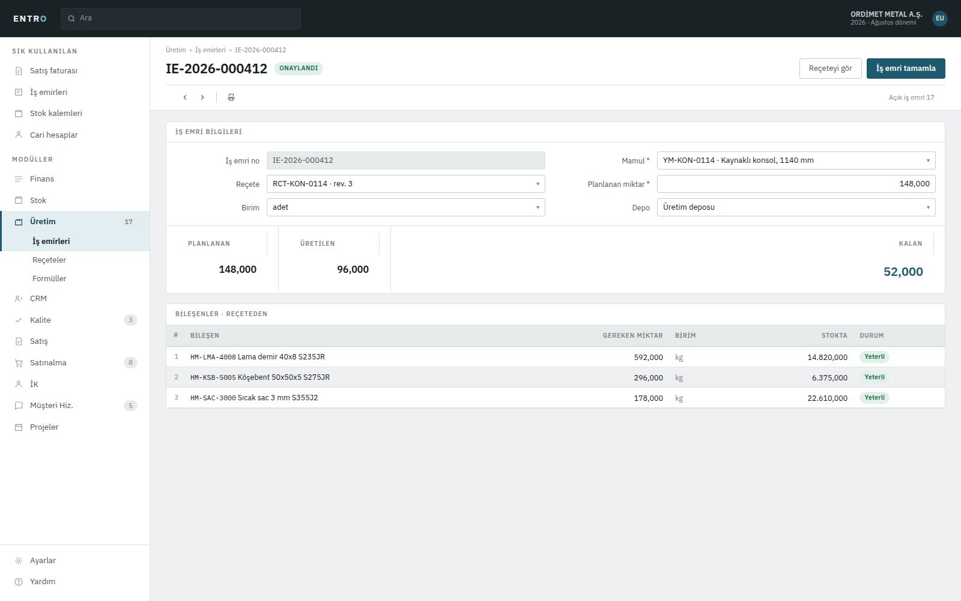
Task: Open the CRM module
Action: 75,298
